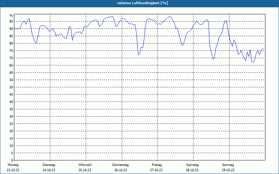Click the 60 y-axis value

click(x=11, y=73)
